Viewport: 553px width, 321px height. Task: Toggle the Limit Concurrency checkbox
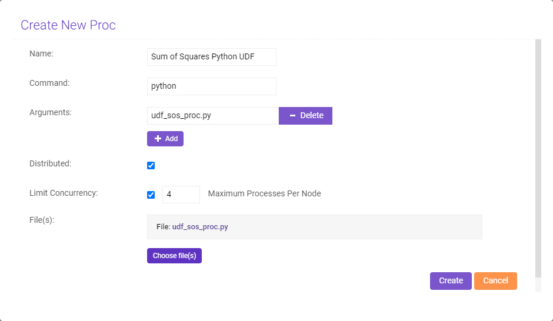[151, 195]
